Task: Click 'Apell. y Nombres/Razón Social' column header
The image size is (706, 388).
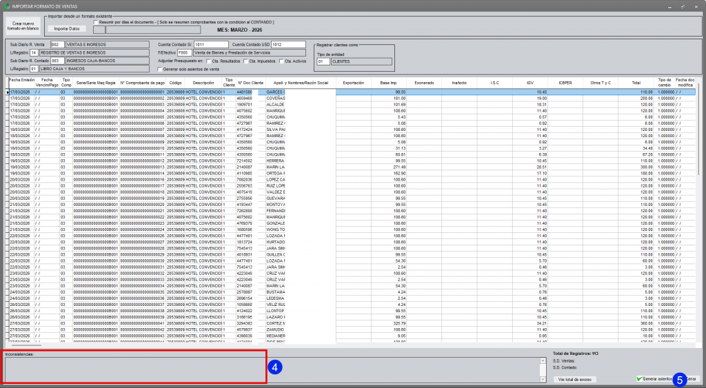Action: pos(301,83)
